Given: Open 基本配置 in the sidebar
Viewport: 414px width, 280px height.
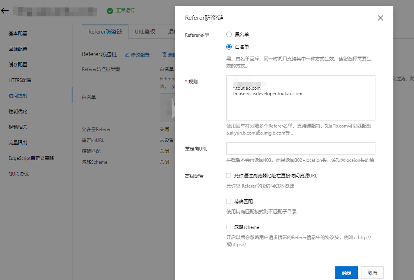Looking at the screenshot, I should [x=18, y=34].
